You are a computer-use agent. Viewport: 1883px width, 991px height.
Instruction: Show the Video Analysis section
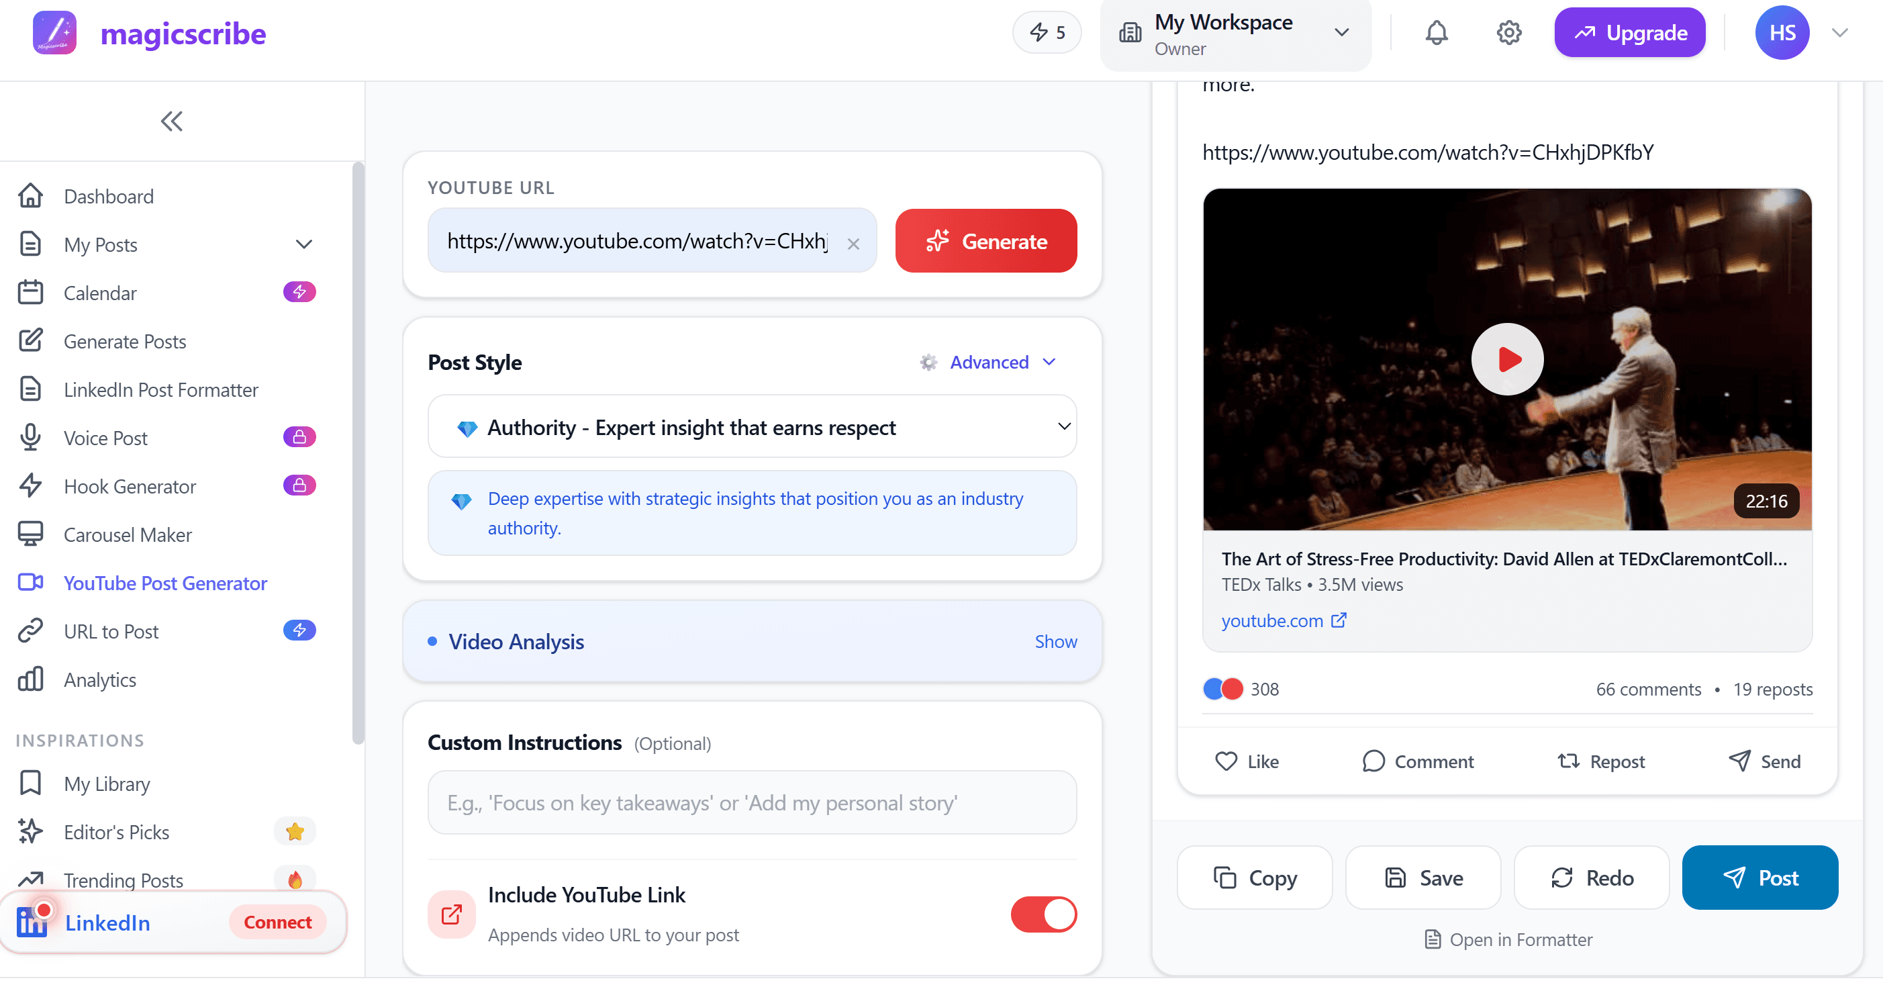coord(1055,641)
